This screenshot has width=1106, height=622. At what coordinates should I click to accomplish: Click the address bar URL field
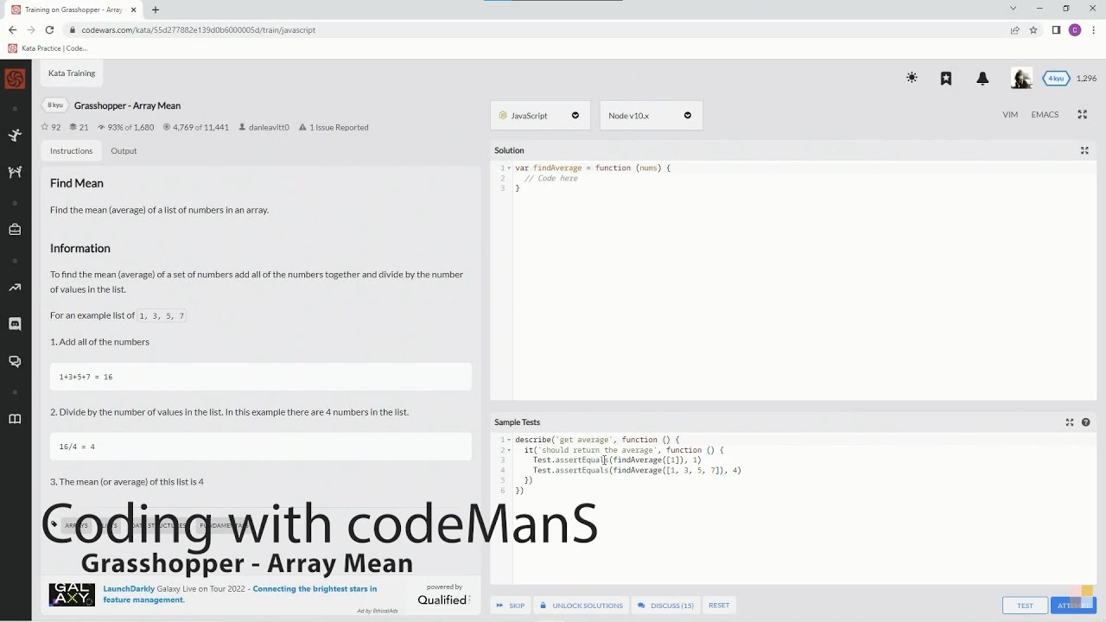point(536,30)
